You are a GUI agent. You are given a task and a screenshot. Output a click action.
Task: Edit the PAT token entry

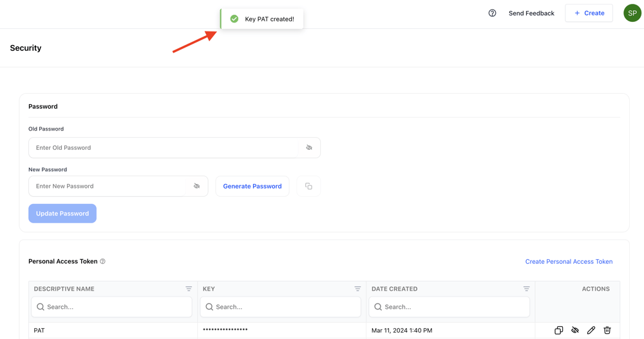coord(591,330)
